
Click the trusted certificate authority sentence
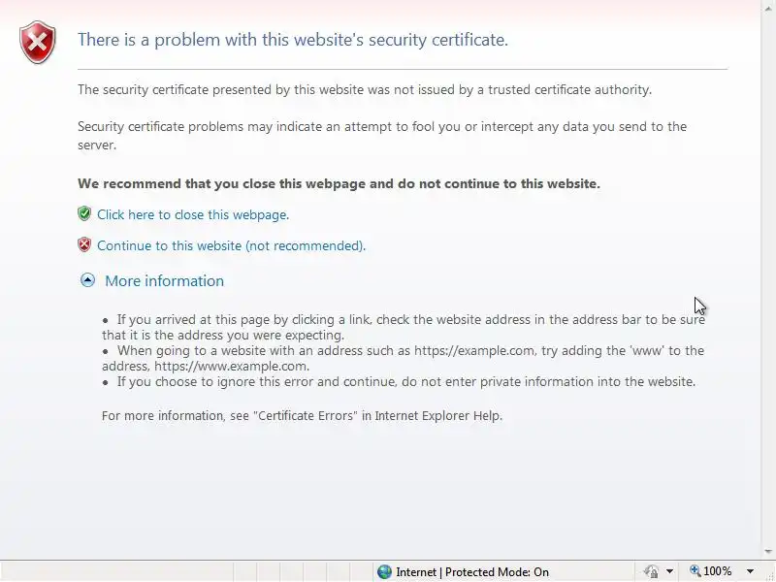point(364,89)
